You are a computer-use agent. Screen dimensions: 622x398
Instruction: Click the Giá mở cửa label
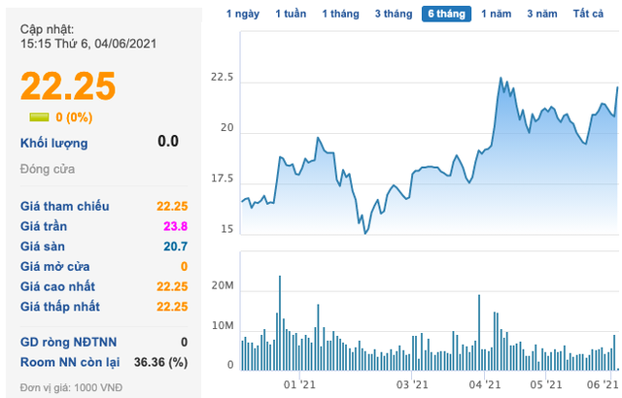click(54, 267)
